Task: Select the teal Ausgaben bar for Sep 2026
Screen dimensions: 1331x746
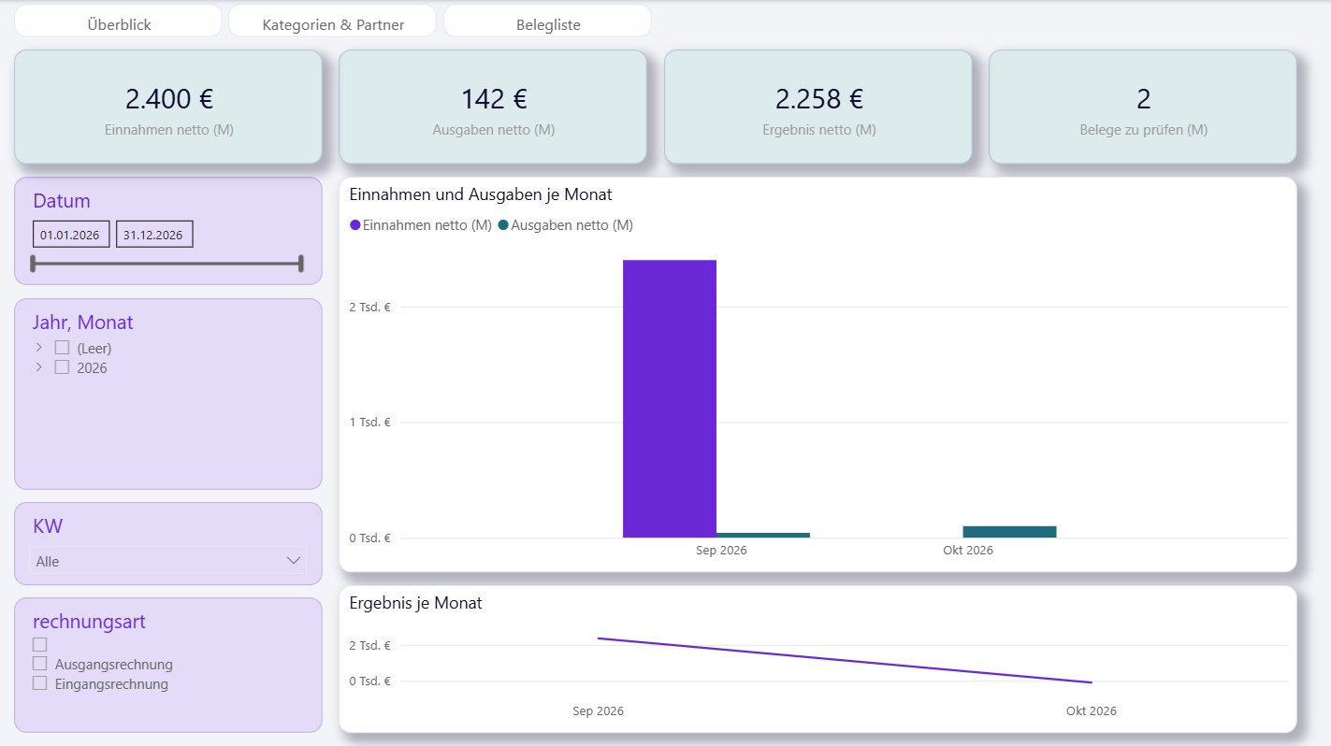Action: 763,536
